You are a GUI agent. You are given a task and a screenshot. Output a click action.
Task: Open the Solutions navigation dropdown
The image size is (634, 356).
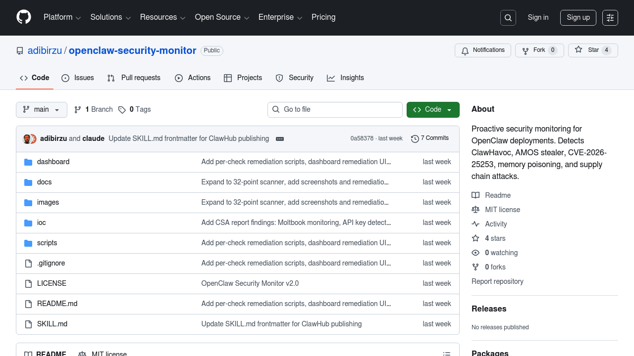110,17
